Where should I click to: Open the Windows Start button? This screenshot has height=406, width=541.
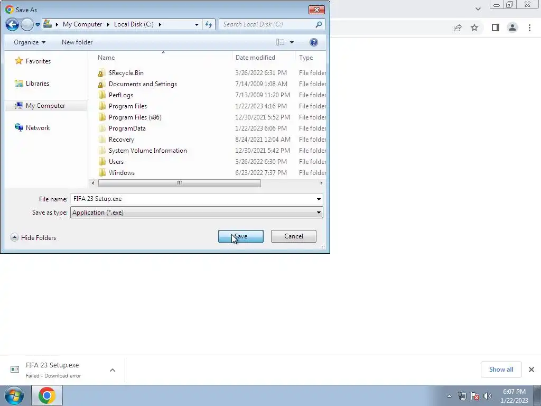pyautogui.click(x=14, y=395)
